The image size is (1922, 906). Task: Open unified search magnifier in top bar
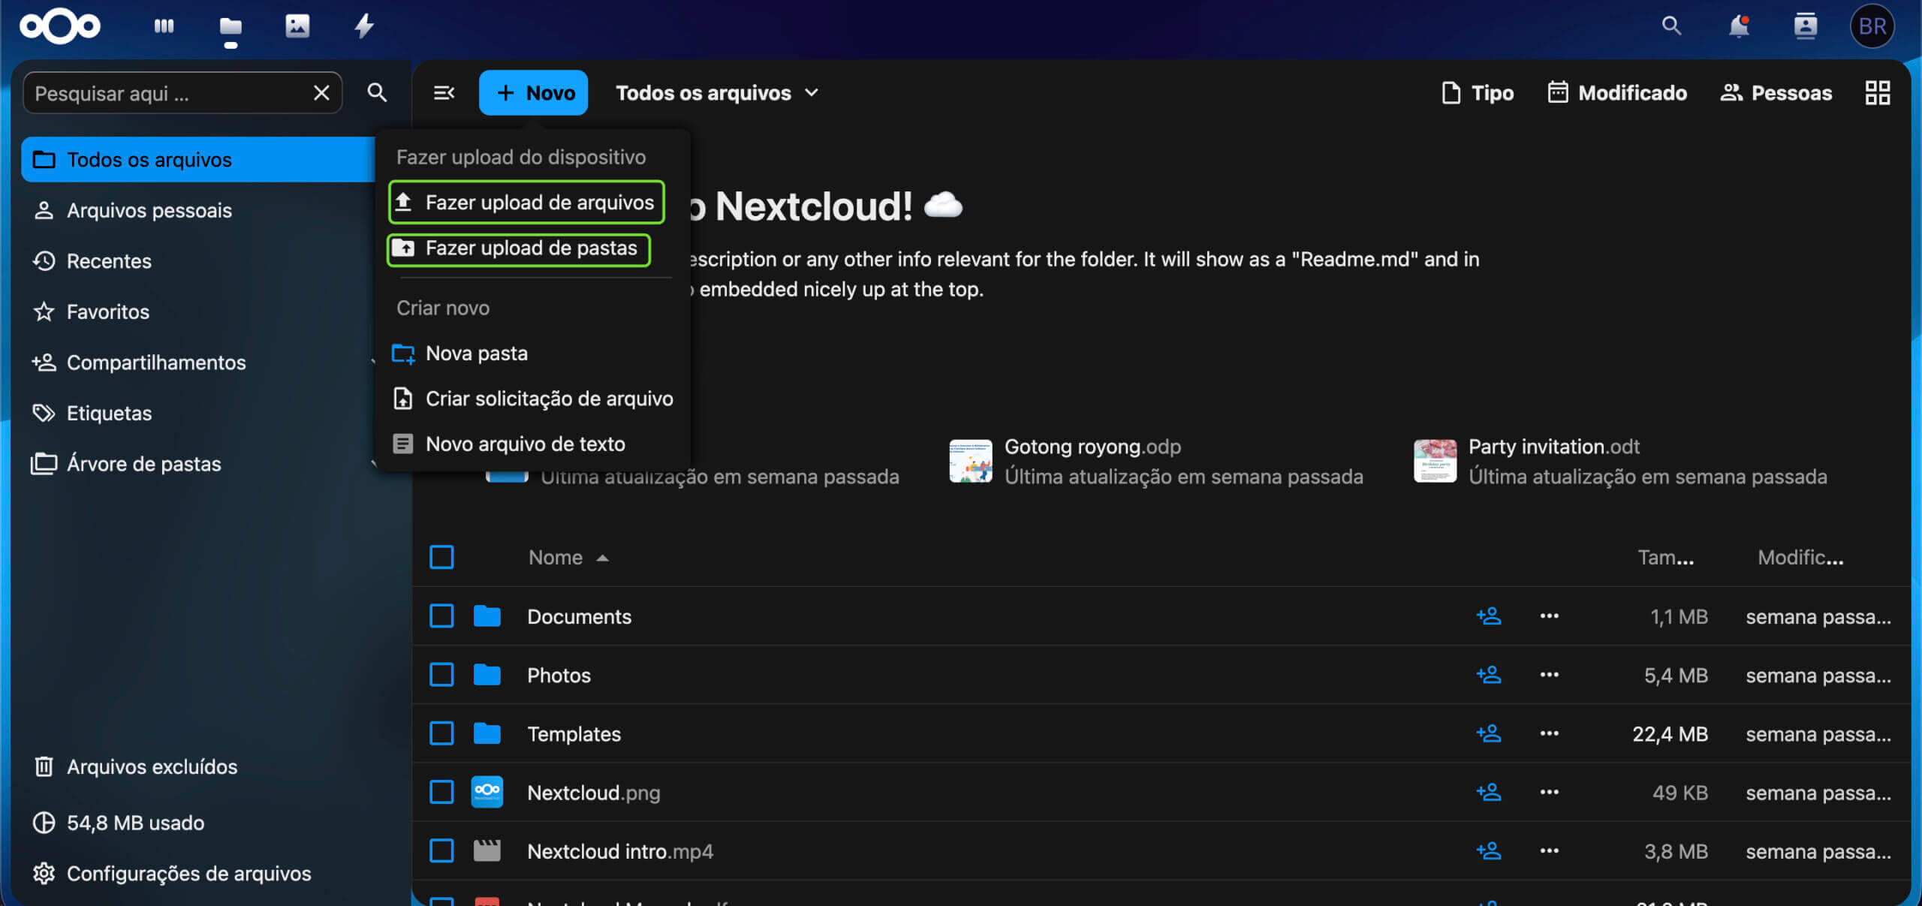pos(1671,26)
